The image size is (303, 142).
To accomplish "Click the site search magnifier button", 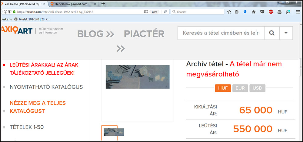I will pyautogui.click(x=272, y=33).
